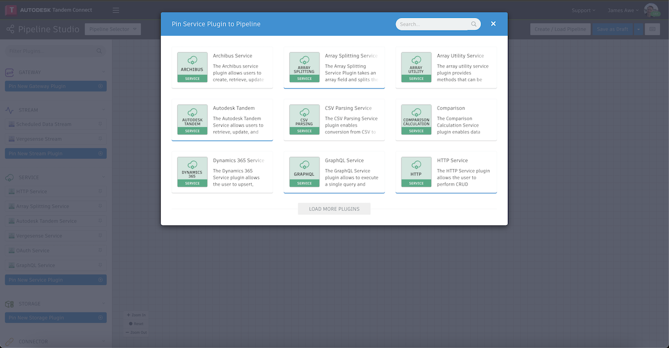Click pin icon on Array Splitting Service row
The height and width of the screenshot is (348, 669).
click(x=100, y=206)
